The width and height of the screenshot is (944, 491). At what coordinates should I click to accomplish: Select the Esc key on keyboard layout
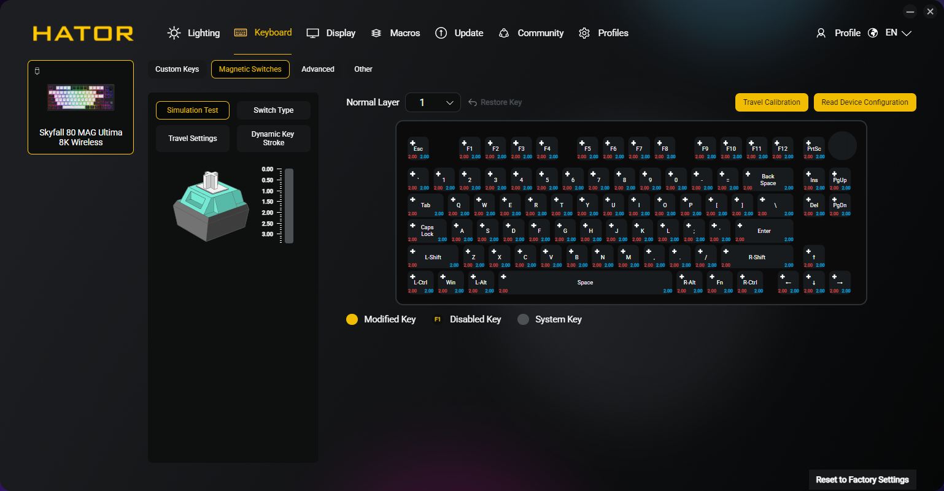pos(418,148)
